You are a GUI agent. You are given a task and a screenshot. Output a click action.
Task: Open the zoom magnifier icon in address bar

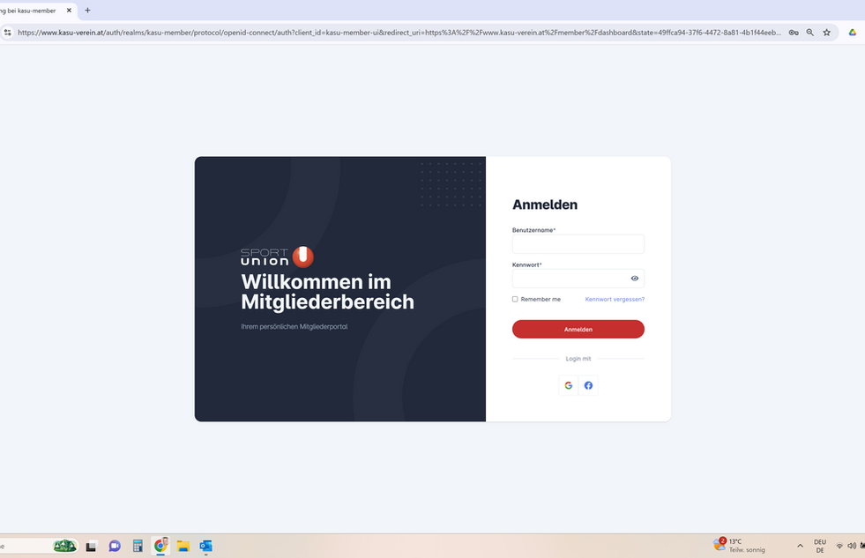click(x=809, y=33)
